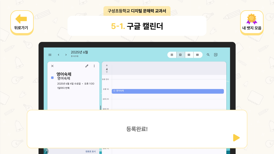Image resolution: width=274 pixels, height=154 pixels.
Task: Switch to month grid view icon
Action: pyautogui.click(x=198, y=55)
